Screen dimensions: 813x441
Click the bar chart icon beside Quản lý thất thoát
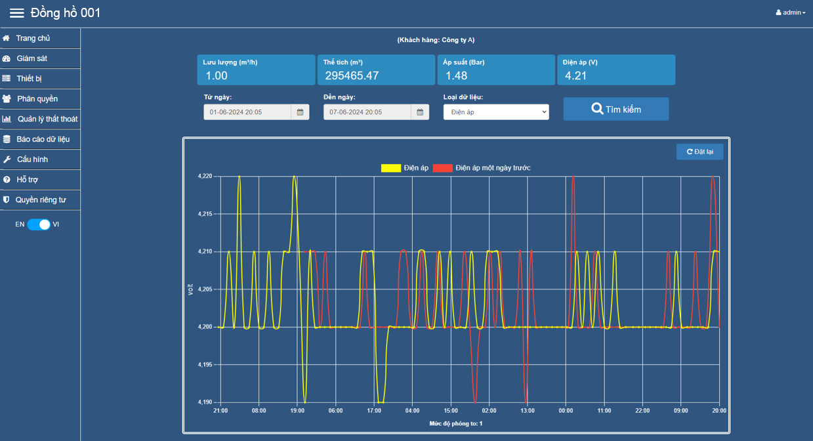(x=7, y=119)
